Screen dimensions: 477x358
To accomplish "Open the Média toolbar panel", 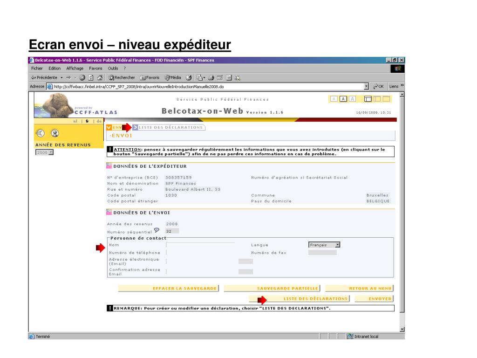I will coord(173,78).
